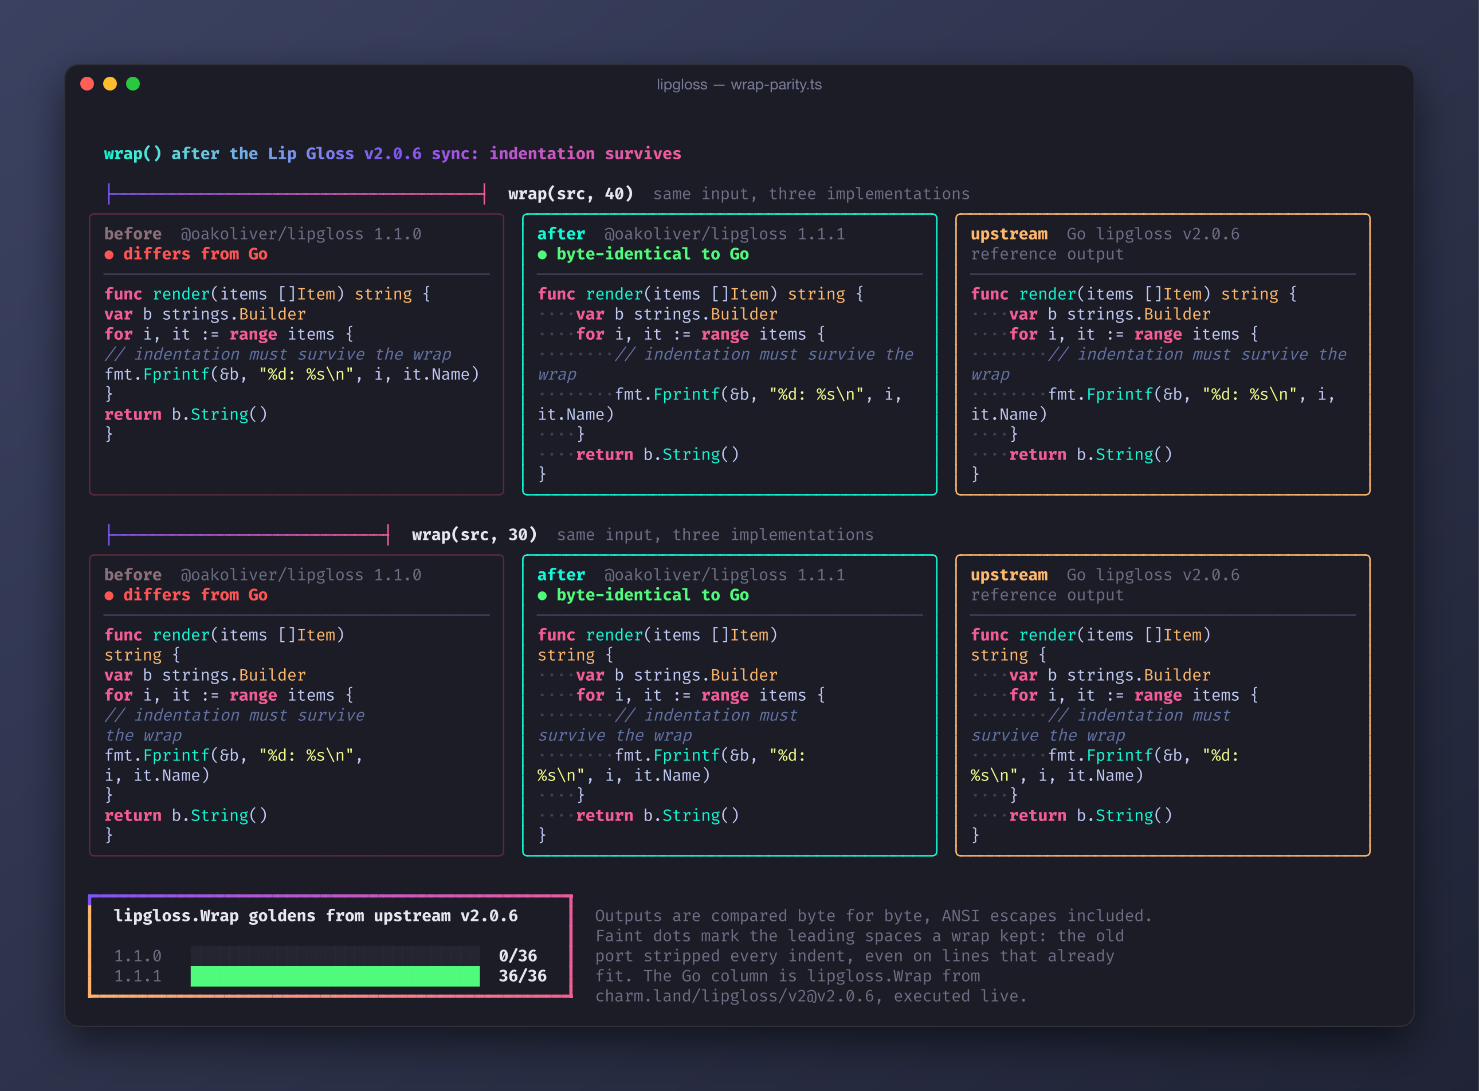Viewport: 1479px width, 1091px height.
Task: Click the '1.1.1' row label in the goldens box
Action: click(138, 976)
